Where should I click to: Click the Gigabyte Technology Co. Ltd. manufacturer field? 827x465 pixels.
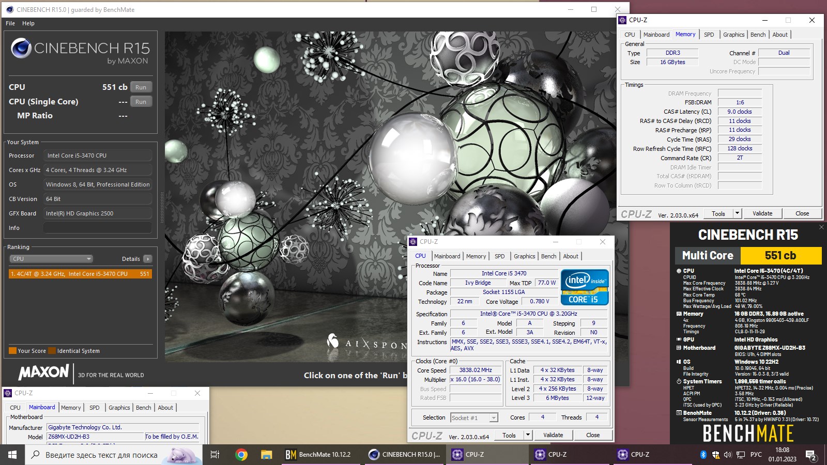point(123,427)
